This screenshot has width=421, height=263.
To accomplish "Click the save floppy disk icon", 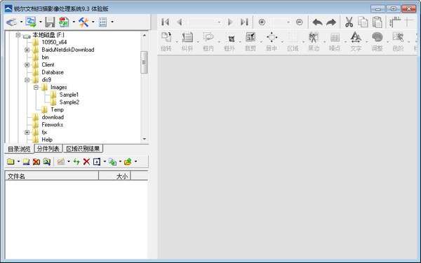I will click(50, 22).
